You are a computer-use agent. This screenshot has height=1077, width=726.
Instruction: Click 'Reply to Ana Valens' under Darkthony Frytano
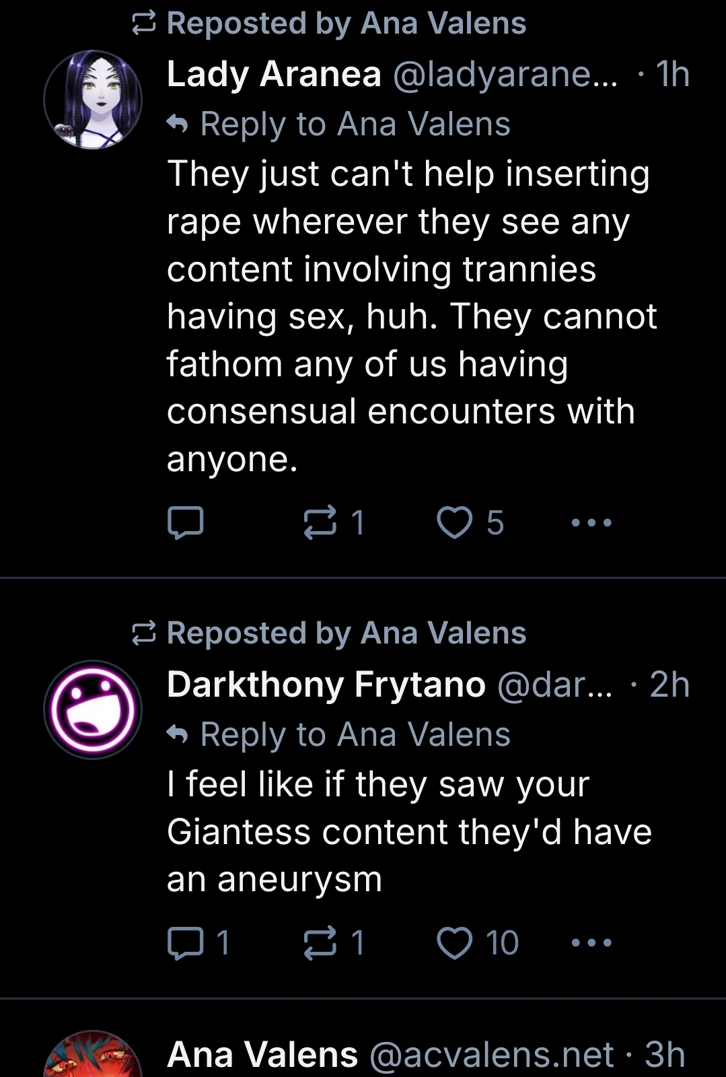355,734
